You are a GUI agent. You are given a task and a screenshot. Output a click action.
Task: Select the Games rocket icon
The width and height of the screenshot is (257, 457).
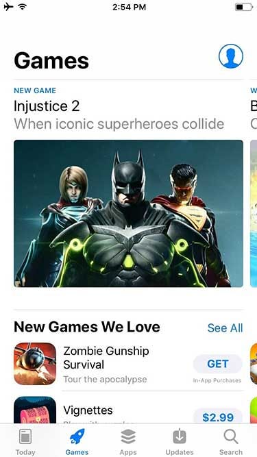coord(77,436)
